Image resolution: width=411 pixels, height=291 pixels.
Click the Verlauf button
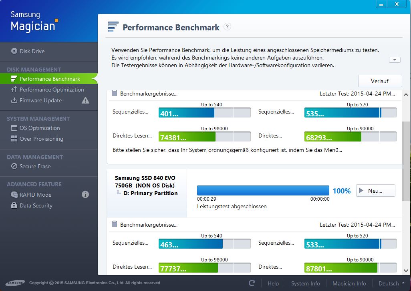[380, 81]
